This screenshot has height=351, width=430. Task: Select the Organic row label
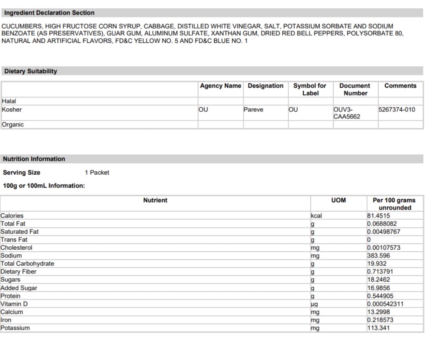coord(12,125)
